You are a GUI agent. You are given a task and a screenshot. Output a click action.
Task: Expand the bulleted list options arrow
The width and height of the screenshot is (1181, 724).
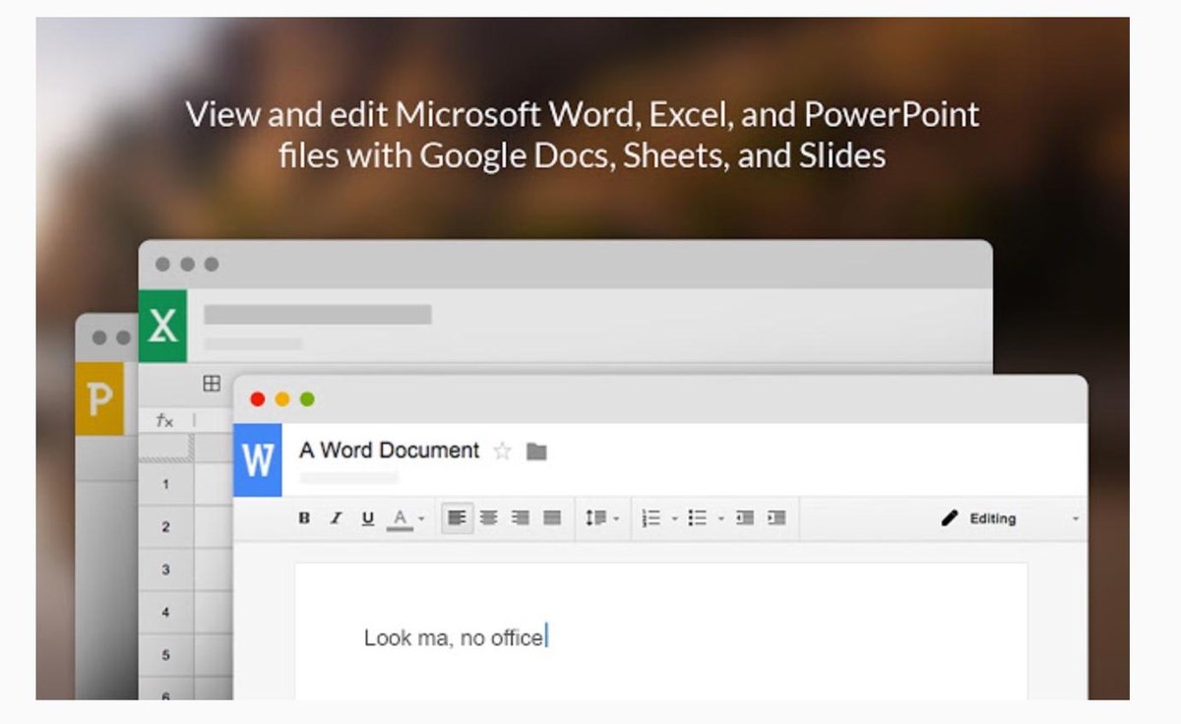click(x=721, y=519)
